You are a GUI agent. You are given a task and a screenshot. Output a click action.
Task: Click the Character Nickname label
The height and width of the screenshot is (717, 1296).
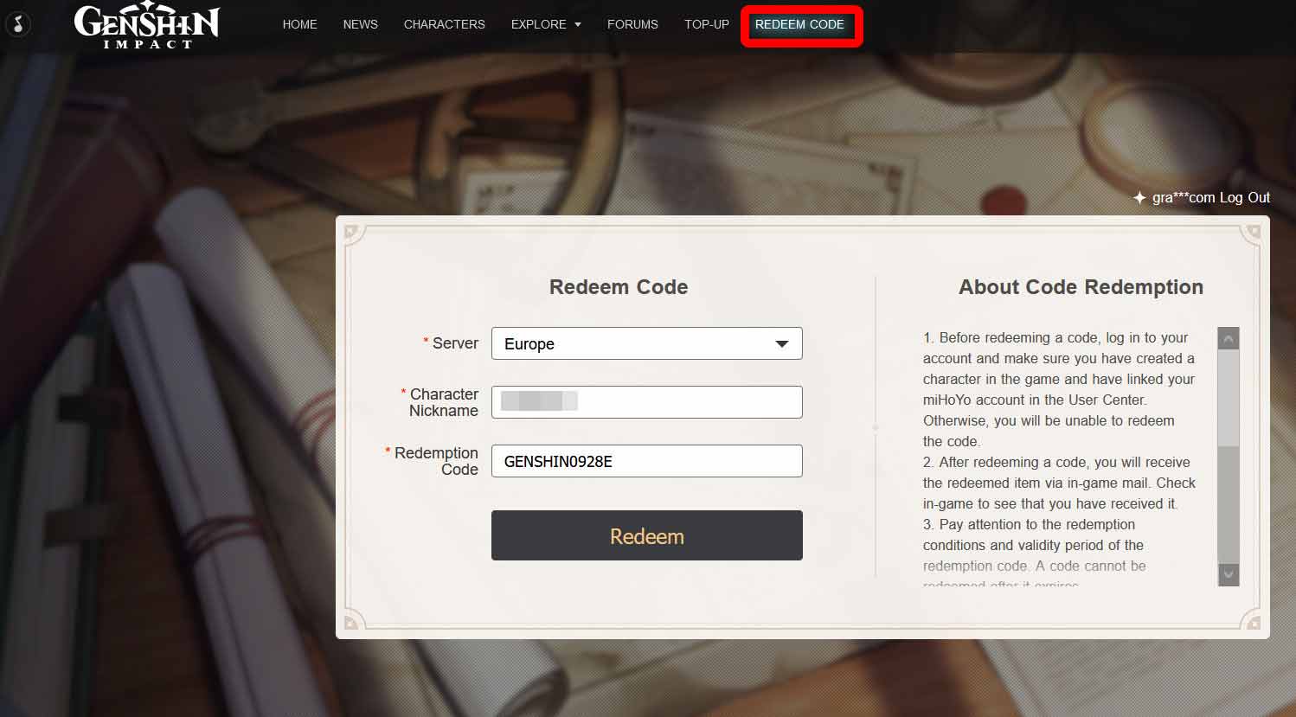(444, 402)
